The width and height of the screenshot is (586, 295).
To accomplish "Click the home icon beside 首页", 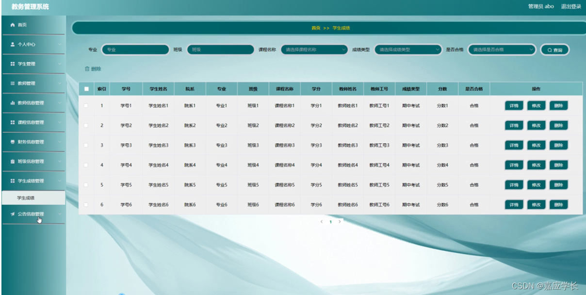I will coord(13,25).
